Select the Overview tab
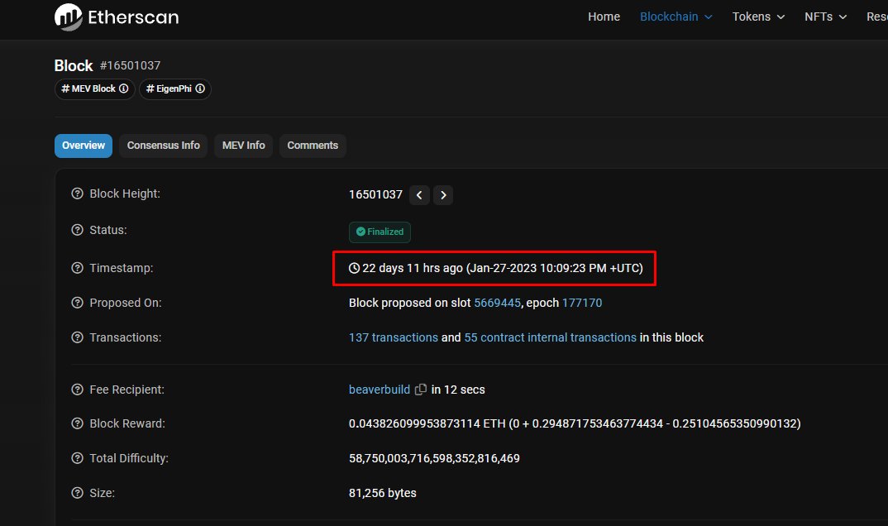888x526 pixels. click(x=84, y=146)
